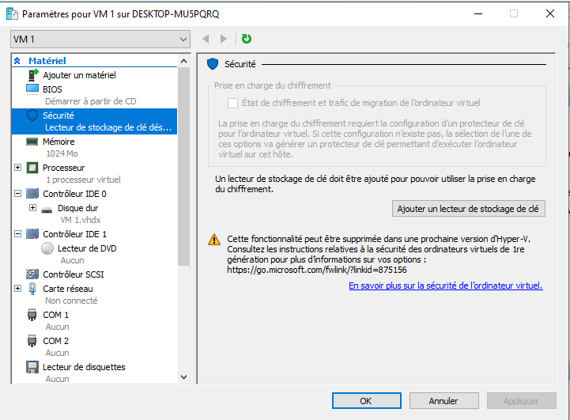Click Ajouter un lecteur de stockage de clé
The height and width of the screenshot is (420, 570).
469,209
